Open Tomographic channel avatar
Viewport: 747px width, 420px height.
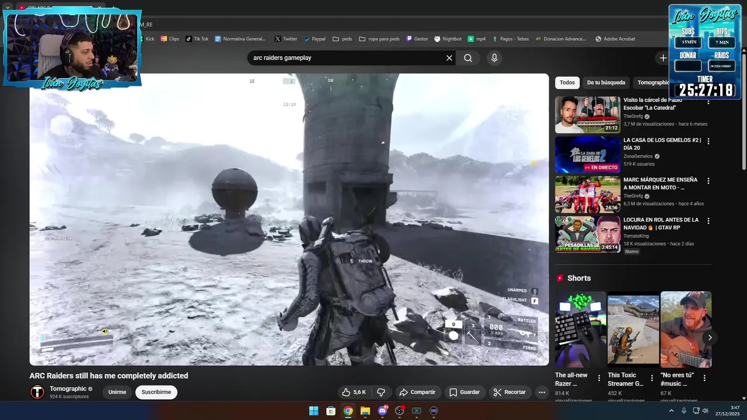click(37, 392)
